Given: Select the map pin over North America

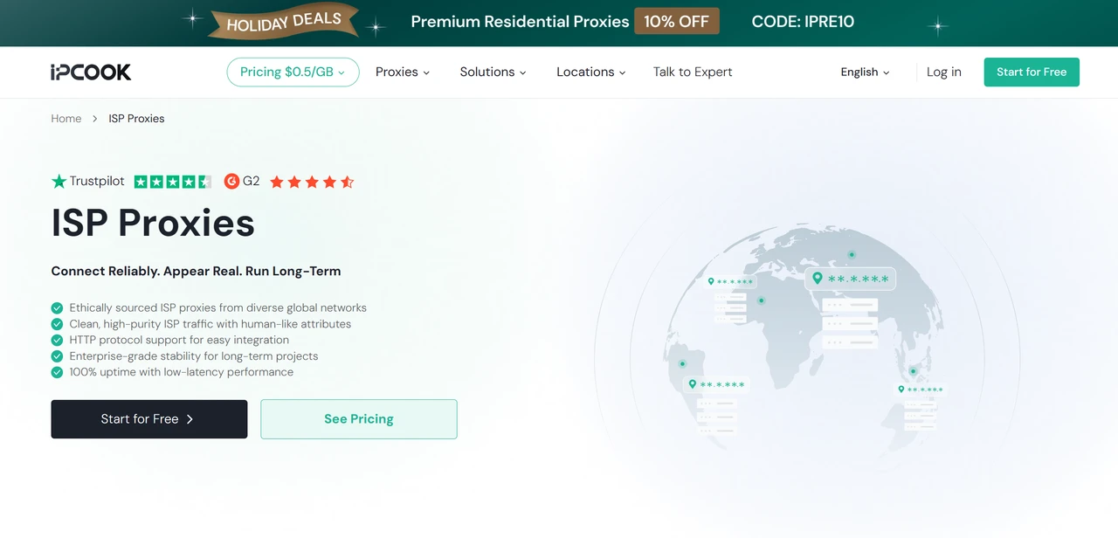Looking at the screenshot, I should 713,282.
